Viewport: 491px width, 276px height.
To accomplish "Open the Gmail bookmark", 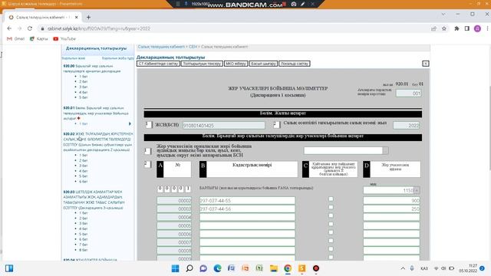I will (x=15, y=39).
